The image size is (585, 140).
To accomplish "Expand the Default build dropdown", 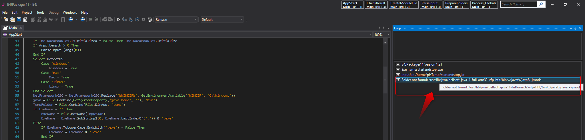I will (x=222, y=20).
